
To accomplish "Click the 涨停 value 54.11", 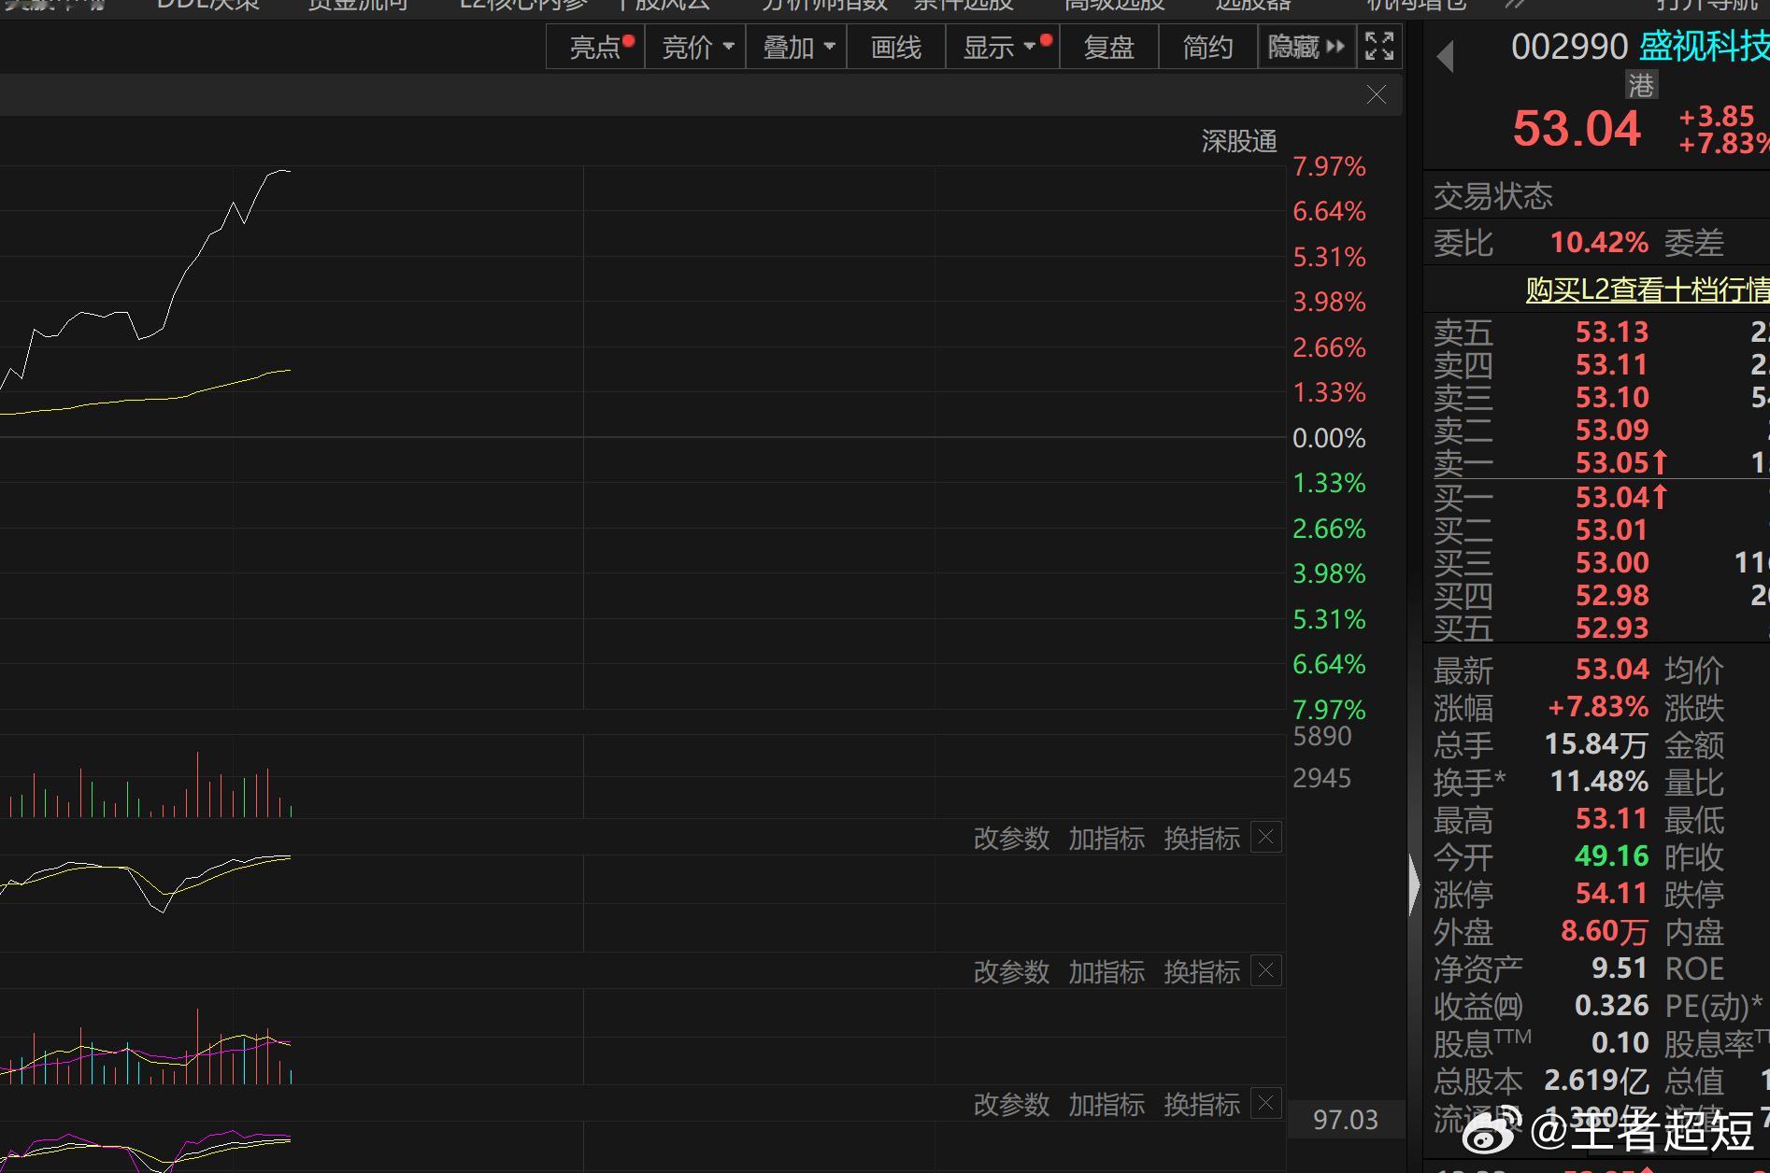I will click(1611, 893).
